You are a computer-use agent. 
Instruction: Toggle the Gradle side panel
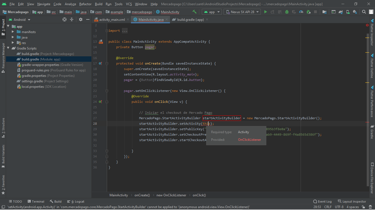372,132
